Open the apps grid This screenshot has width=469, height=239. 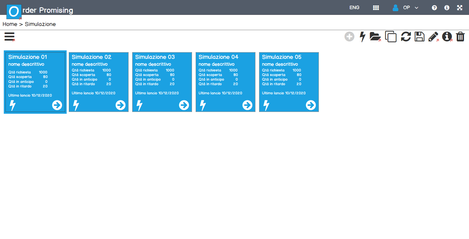coord(376,8)
